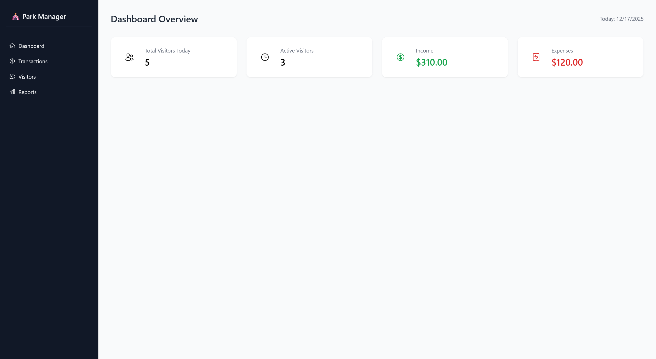This screenshot has width=656, height=359.
Task: Open the Reports section
Action: 27,92
